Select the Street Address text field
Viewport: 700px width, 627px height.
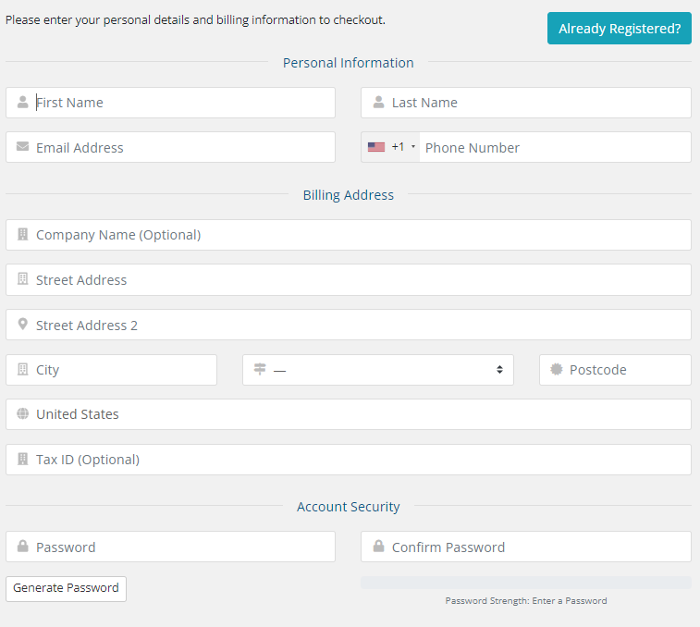point(361,280)
